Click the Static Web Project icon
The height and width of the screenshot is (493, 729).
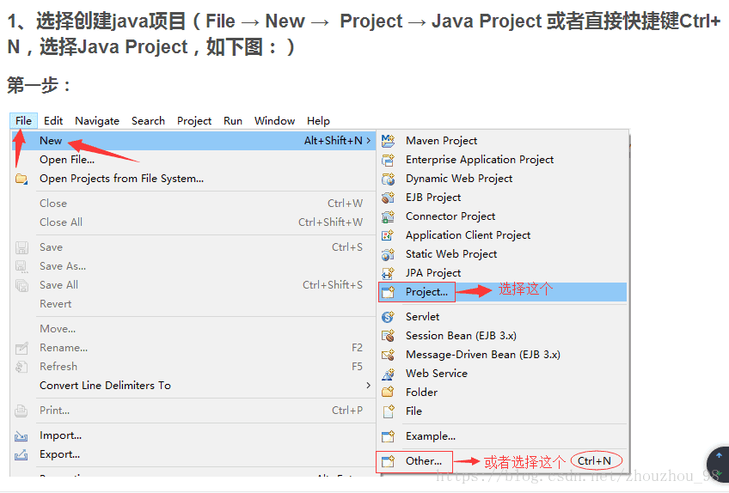tap(388, 254)
